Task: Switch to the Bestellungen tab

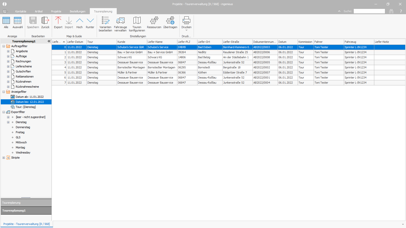Action: (x=78, y=11)
